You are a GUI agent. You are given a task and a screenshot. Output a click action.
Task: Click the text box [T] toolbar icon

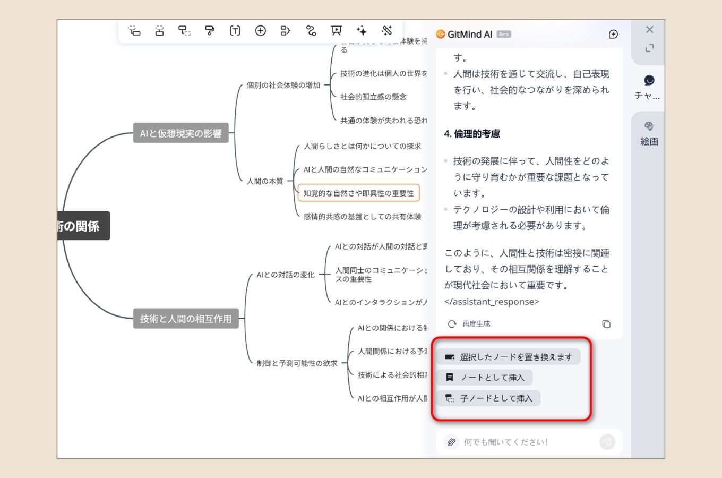235,31
